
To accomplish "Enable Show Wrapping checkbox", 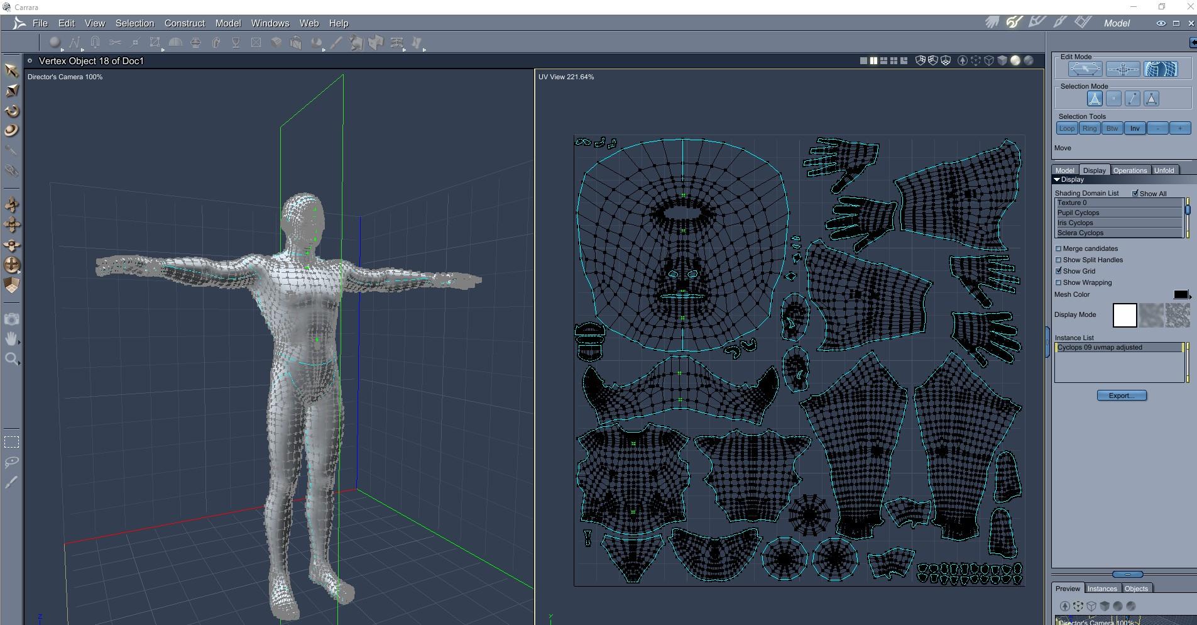I will click(1058, 283).
